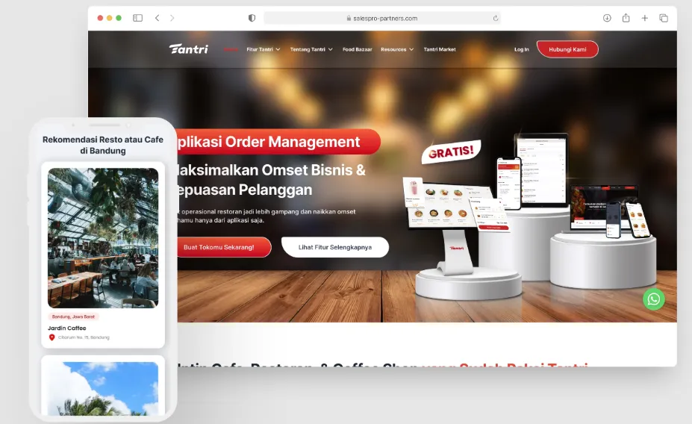Click the Lihat Fitur Selengkapnya button

(x=335, y=247)
